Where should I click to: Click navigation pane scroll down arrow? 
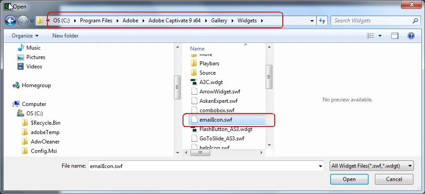coord(178,153)
